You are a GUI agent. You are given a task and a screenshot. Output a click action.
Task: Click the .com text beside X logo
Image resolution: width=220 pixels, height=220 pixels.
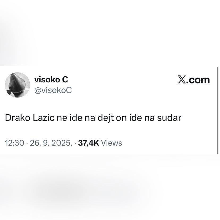pos(198,80)
